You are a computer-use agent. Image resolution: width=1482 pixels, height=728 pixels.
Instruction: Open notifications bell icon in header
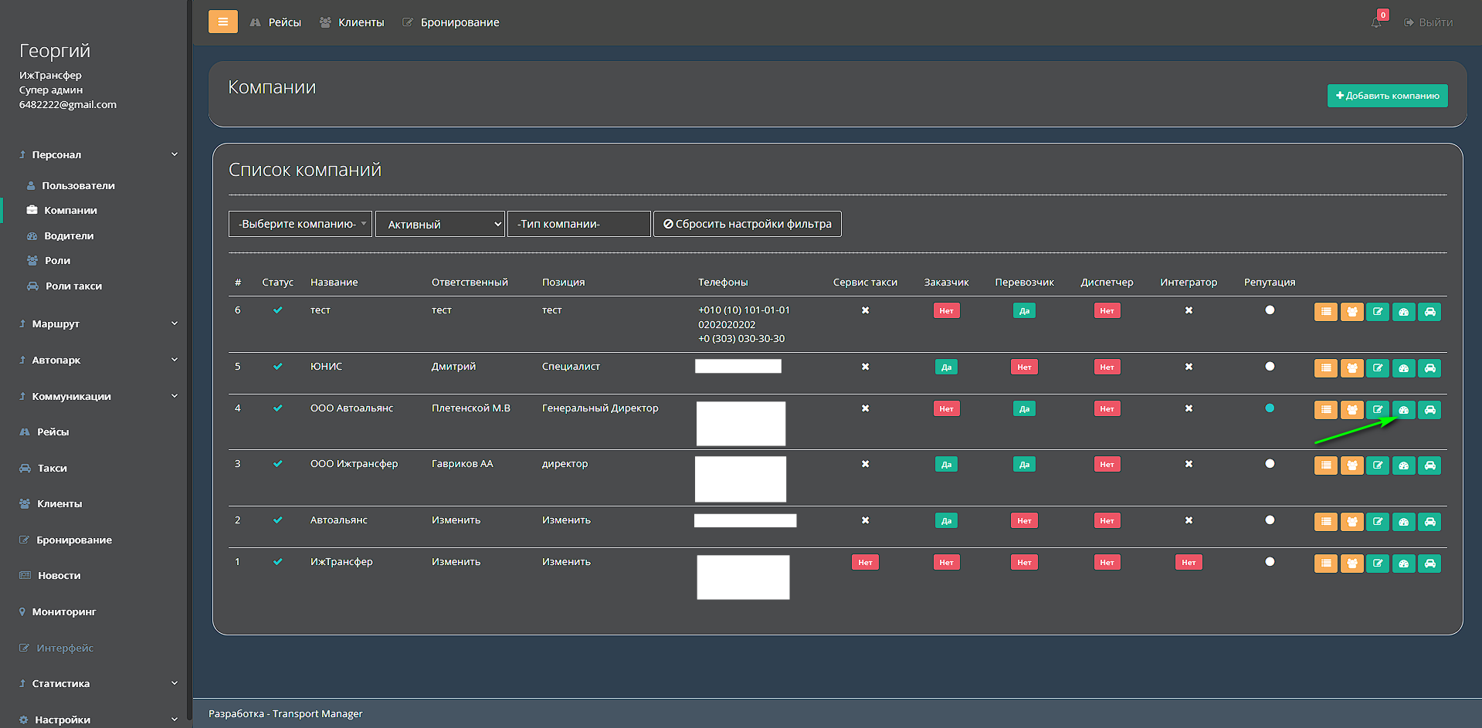point(1376,22)
